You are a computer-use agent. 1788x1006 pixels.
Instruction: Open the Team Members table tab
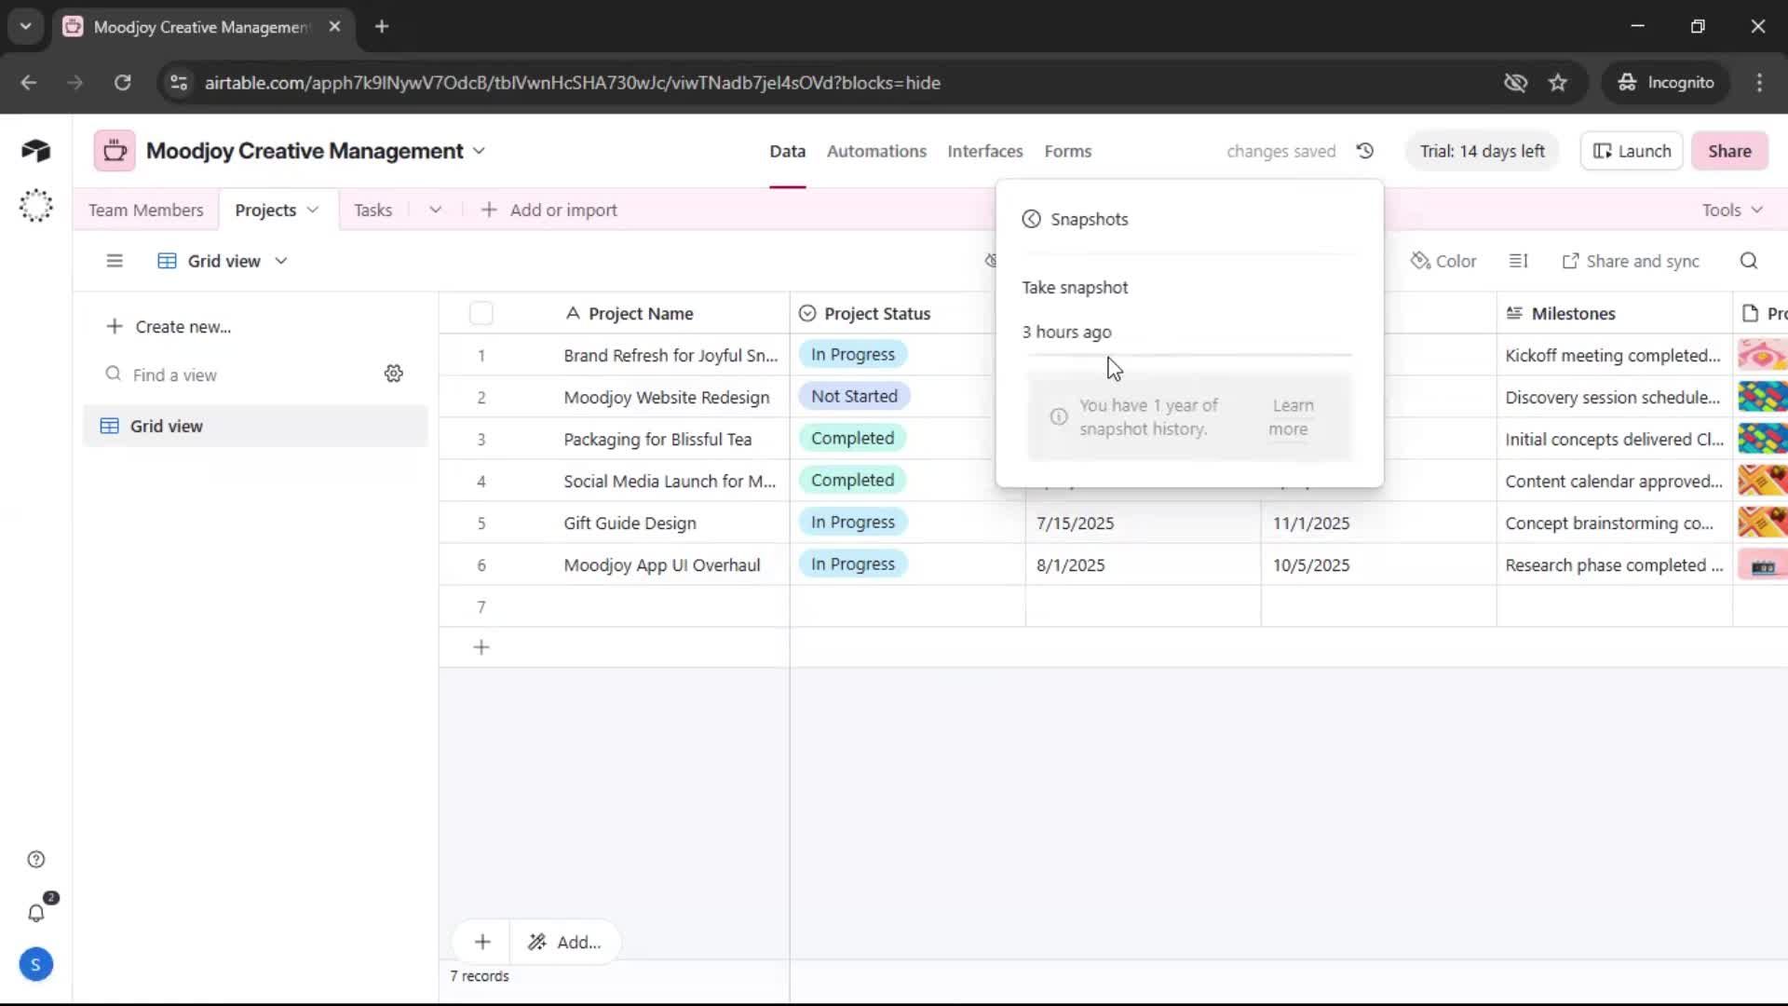[x=145, y=210]
